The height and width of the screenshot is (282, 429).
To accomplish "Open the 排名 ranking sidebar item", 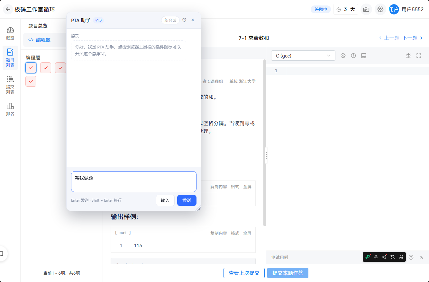I will [x=10, y=109].
